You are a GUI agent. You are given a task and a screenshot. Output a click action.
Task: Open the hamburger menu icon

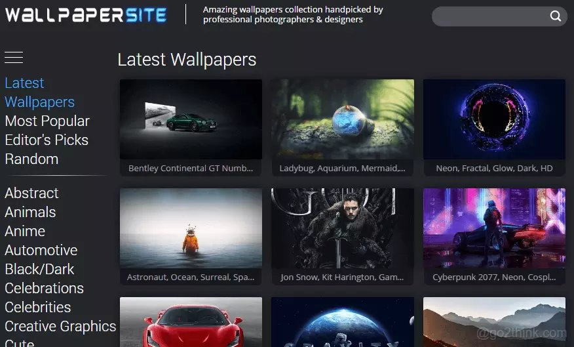(x=14, y=58)
